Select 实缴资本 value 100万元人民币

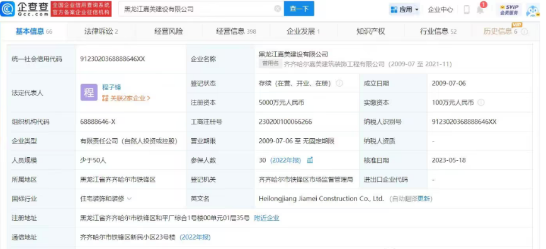coord(453,102)
